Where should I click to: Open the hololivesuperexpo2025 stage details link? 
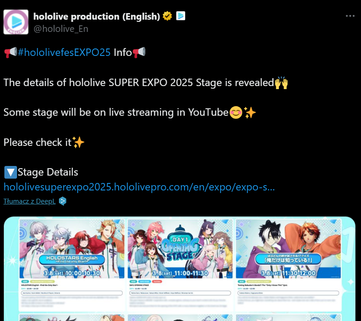pyautogui.click(x=139, y=187)
